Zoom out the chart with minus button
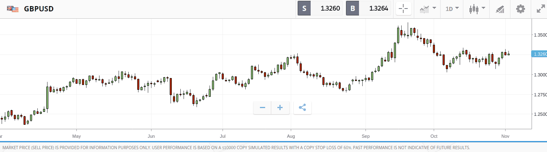 coord(262,108)
